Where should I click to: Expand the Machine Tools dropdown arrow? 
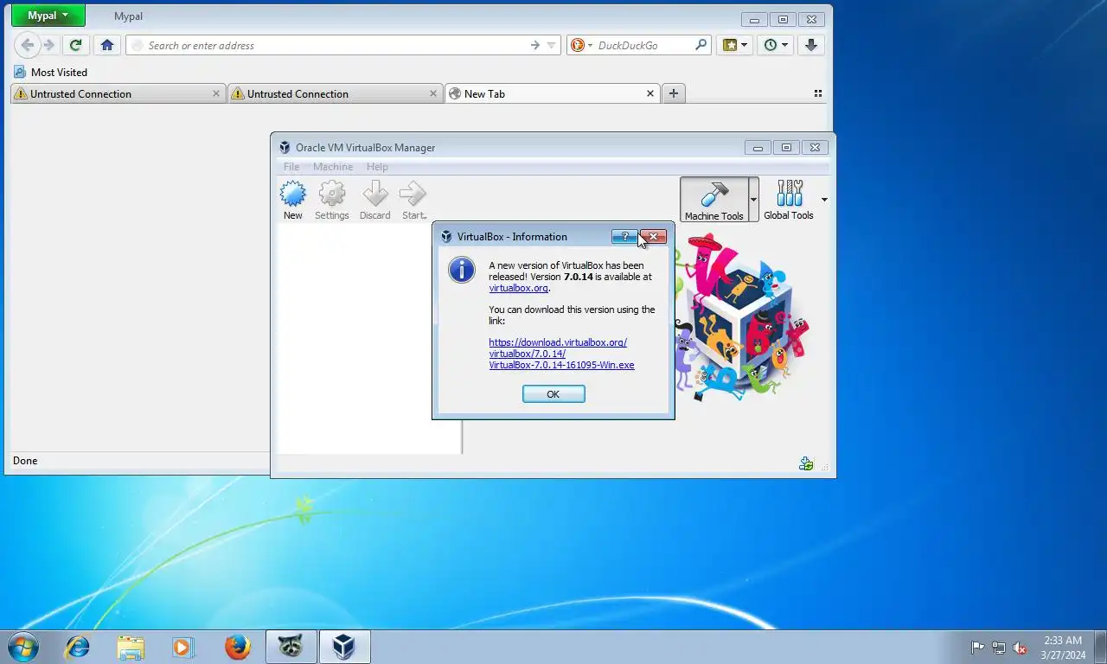(x=753, y=200)
